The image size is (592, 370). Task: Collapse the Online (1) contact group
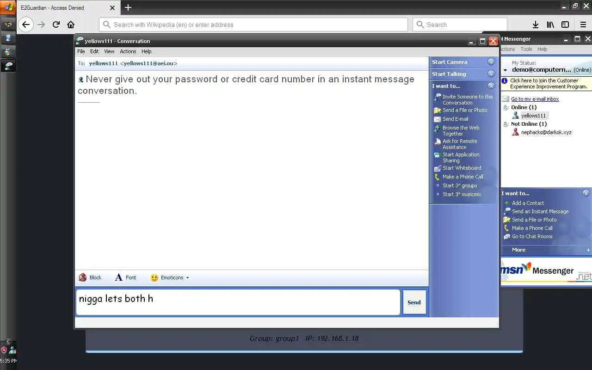pyautogui.click(x=506, y=107)
